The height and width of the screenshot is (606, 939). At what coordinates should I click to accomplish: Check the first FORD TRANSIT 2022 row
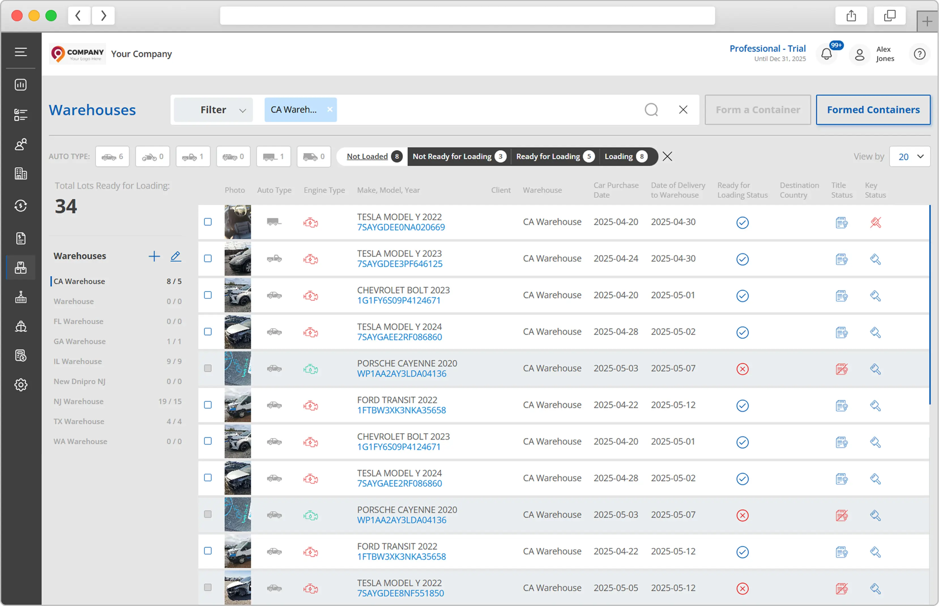tap(208, 405)
